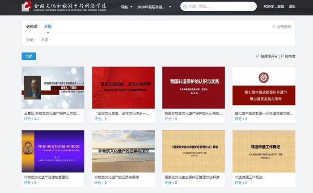Click the 全部撤销 undo arrow icon
Image resolution: width=313 pixels, height=193 pixels.
pos(274,27)
